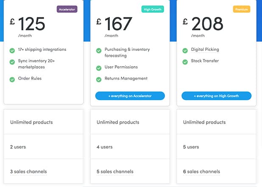262x187 pixels.
Task: Select the purple Accelerator plan badge
Action: click(67, 9)
